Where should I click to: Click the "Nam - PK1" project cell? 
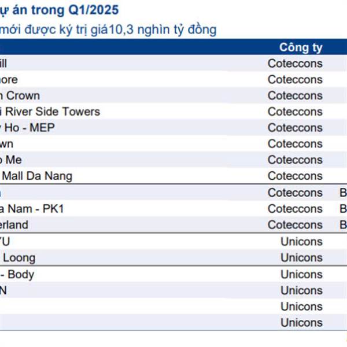32,208
